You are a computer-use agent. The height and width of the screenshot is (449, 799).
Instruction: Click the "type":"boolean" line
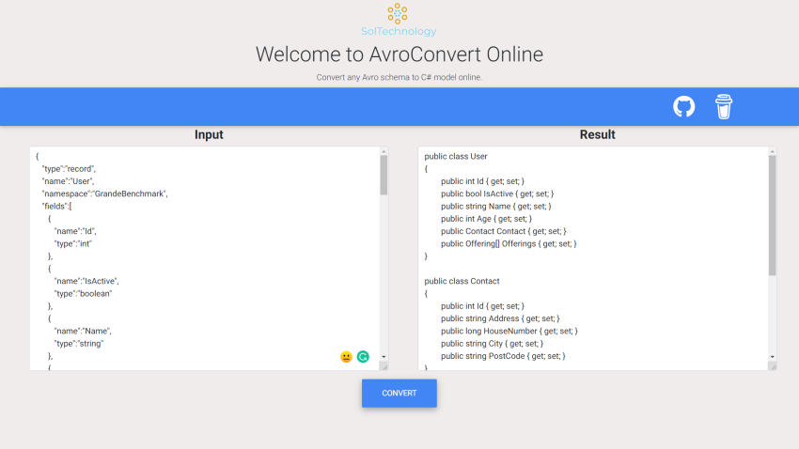[83, 294]
